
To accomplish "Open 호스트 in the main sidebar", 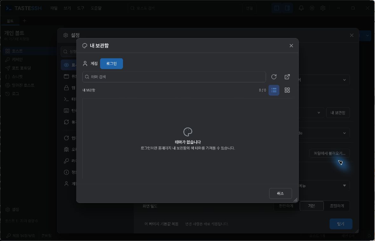I will click(x=30, y=51).
